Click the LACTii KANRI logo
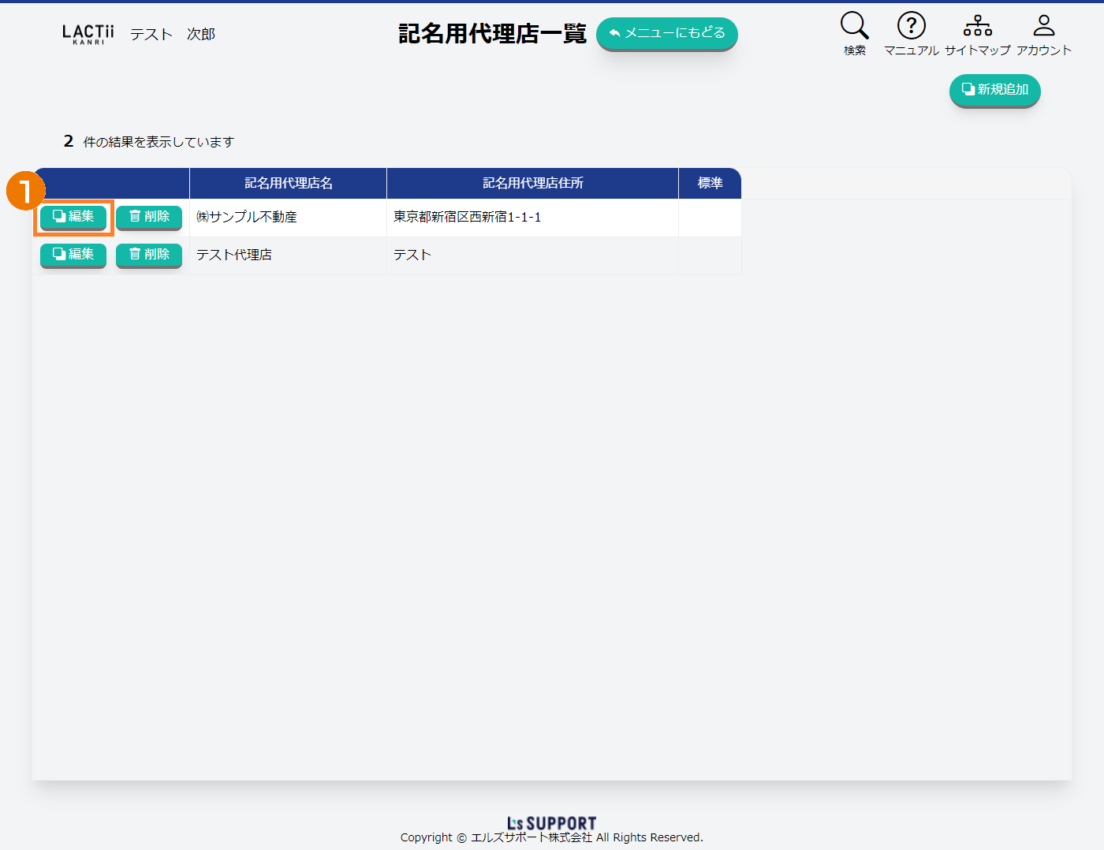This screenshot has width=1104, height=850. [88, 34]
